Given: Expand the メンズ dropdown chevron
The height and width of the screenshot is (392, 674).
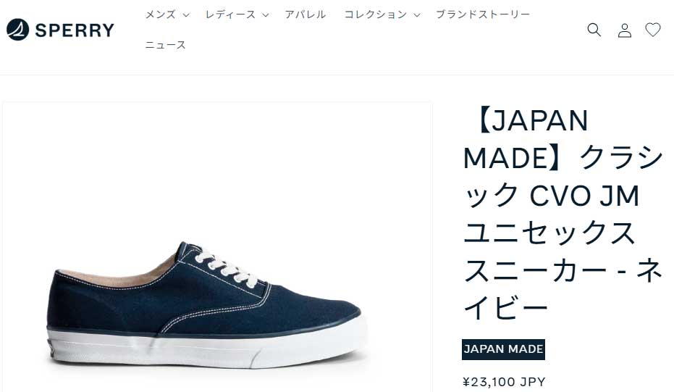Looking at the screenshot, I should click(185, 15).
